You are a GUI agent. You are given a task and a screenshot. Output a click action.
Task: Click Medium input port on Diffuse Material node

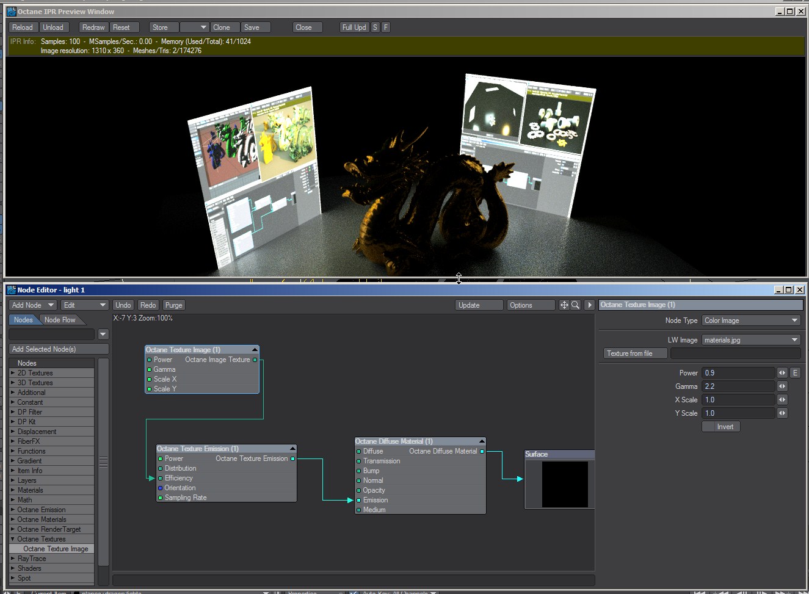tap(358, 510)
